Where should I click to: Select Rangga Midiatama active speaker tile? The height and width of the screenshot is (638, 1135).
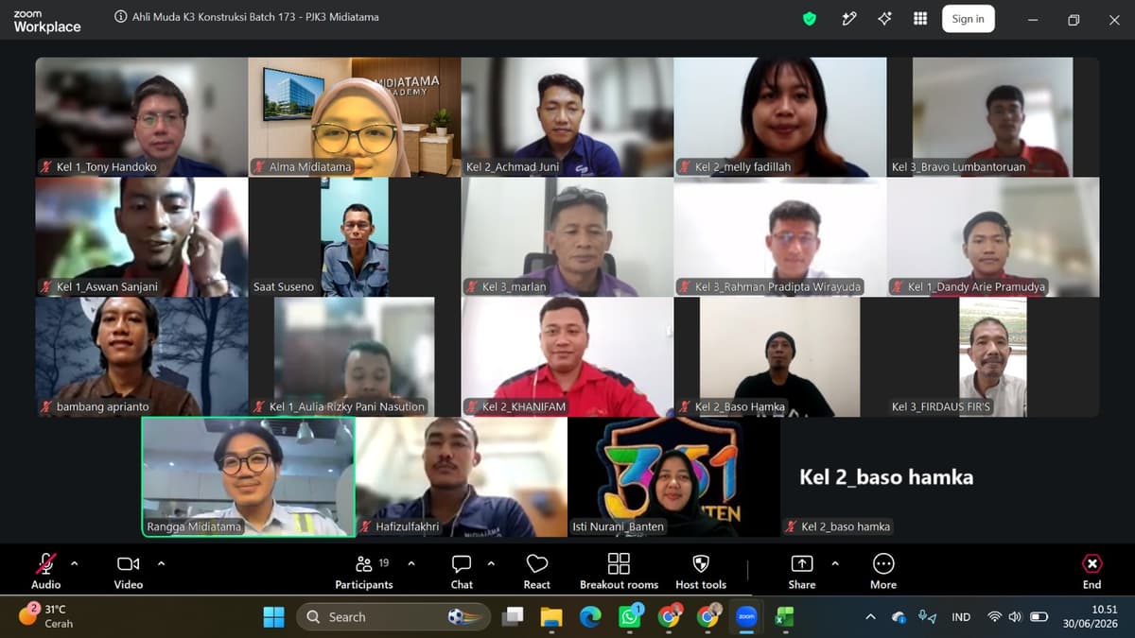click(248, 477)
